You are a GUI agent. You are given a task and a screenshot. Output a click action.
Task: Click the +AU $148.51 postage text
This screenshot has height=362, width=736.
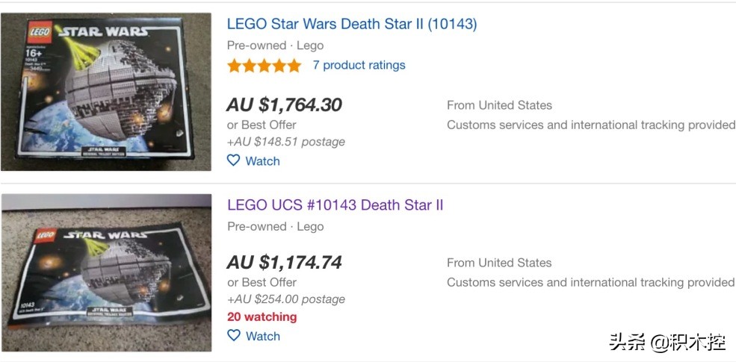pyautogui.click(x=286, y=142)
